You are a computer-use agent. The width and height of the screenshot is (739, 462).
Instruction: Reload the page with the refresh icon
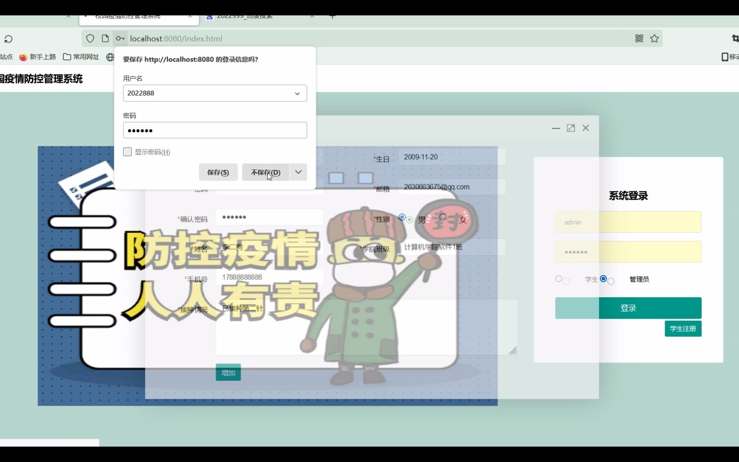click(x=8, y=39)
